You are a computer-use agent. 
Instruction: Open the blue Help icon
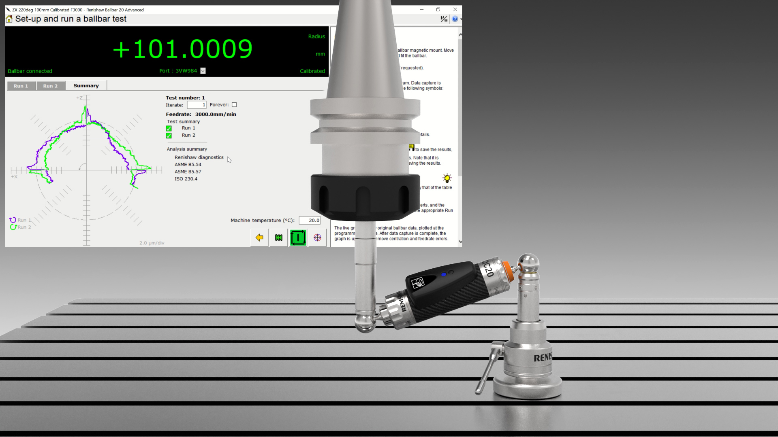[x=455, y=19]
